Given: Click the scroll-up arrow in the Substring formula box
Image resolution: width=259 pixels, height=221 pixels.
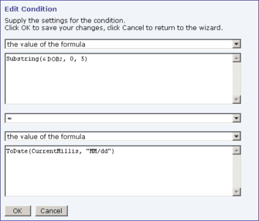Looking at the screenshot, I should click(236, 58).
